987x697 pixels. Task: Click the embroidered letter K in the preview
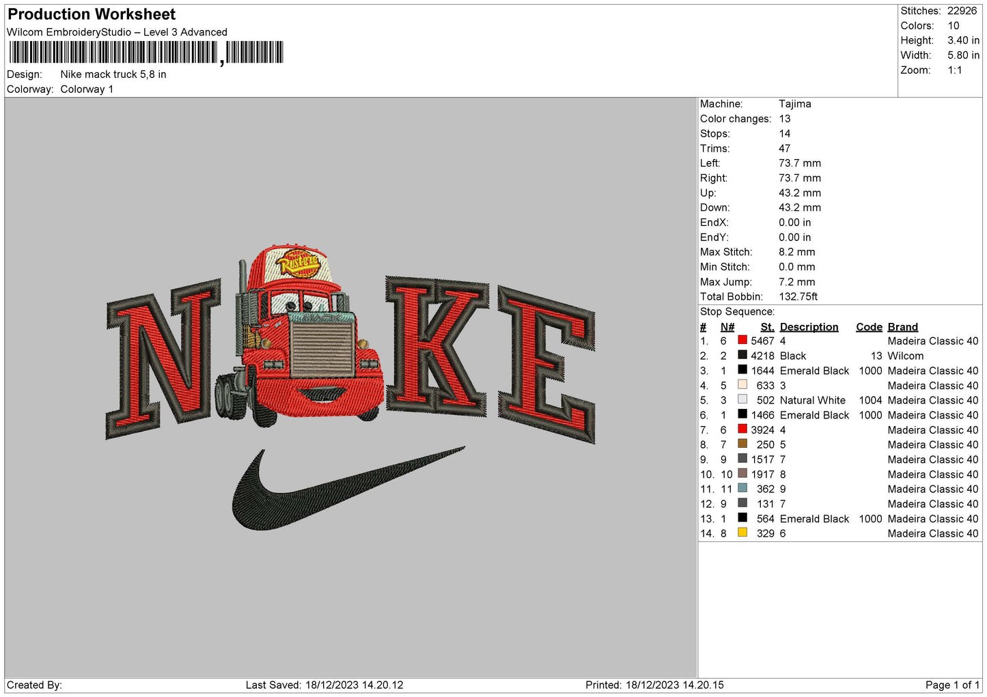click(437, 345)
